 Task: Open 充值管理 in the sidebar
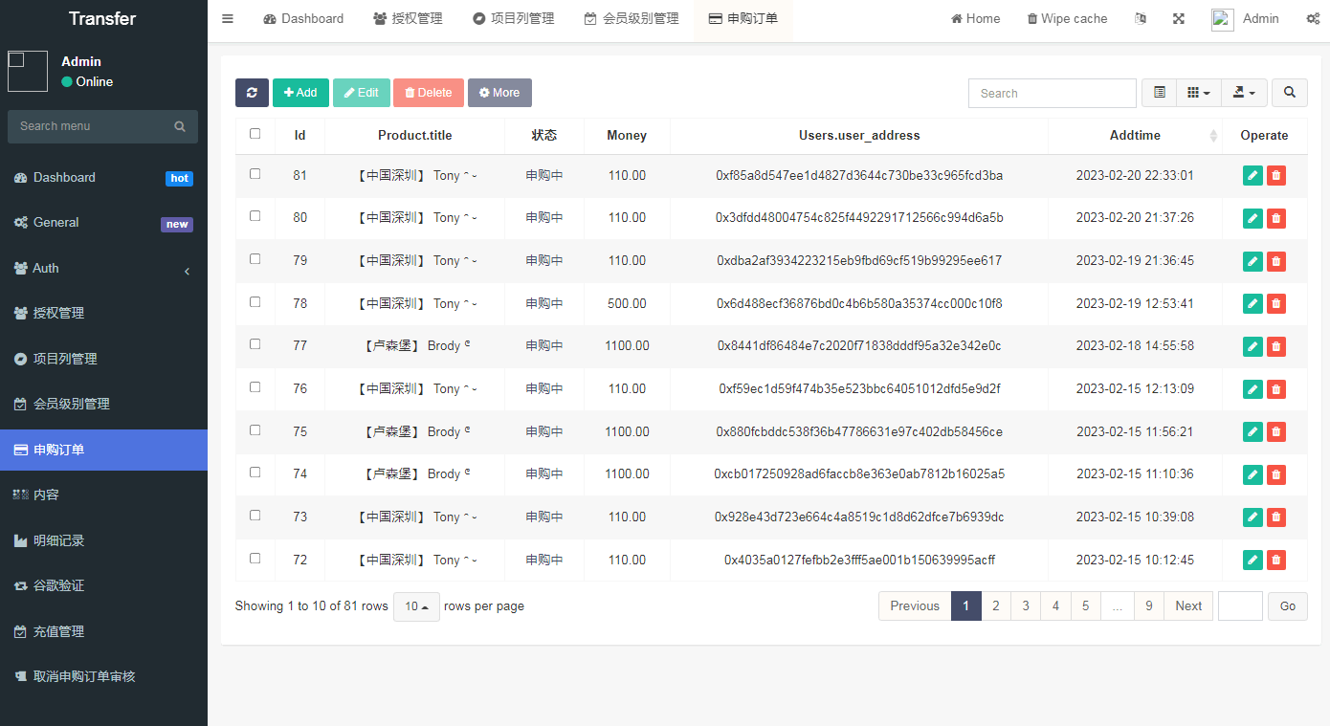point(59,631)
